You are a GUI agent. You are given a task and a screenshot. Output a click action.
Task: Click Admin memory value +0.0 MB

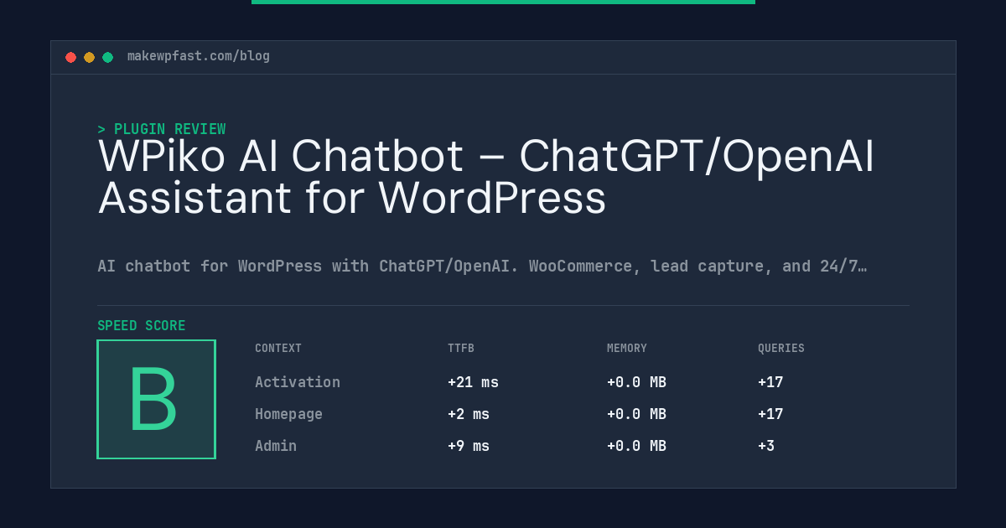pyautogui.click(x=636, y=446)
